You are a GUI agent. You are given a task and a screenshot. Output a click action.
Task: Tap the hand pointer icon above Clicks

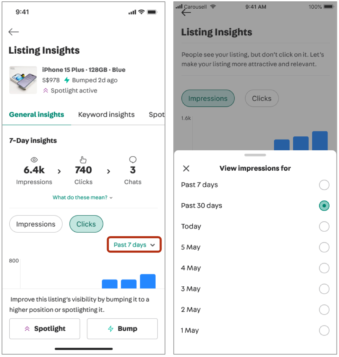tap(83, 160)
